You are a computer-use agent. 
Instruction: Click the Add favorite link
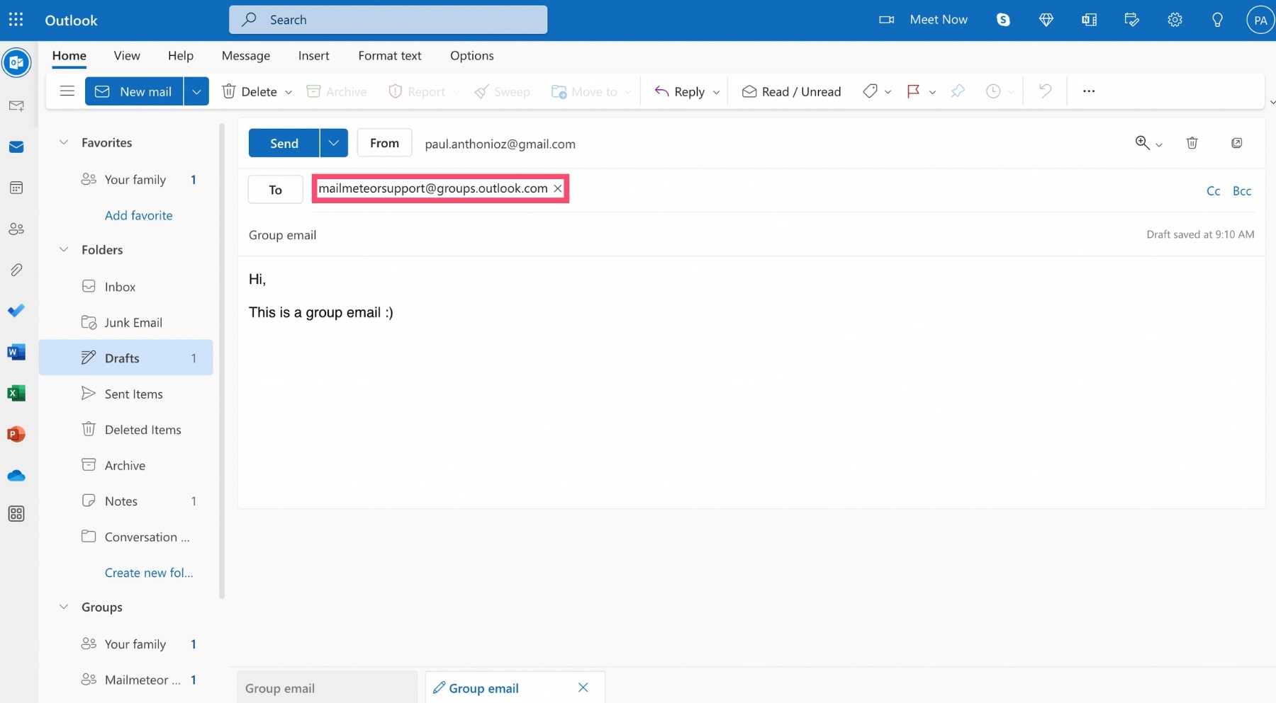coord(138,215)
